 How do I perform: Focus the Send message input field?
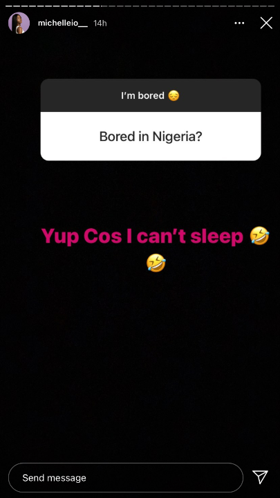pyautogui.click(x=126, y=478)
